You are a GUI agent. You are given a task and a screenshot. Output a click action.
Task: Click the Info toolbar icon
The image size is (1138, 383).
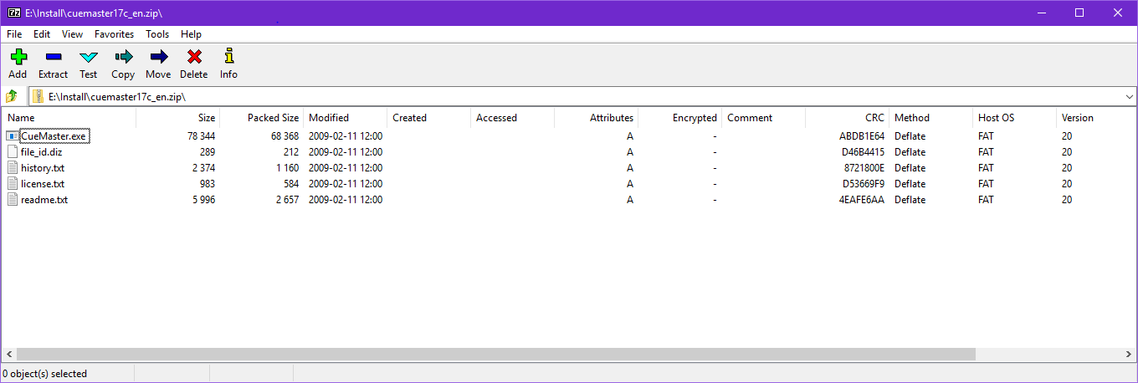[x=228, y=57]
